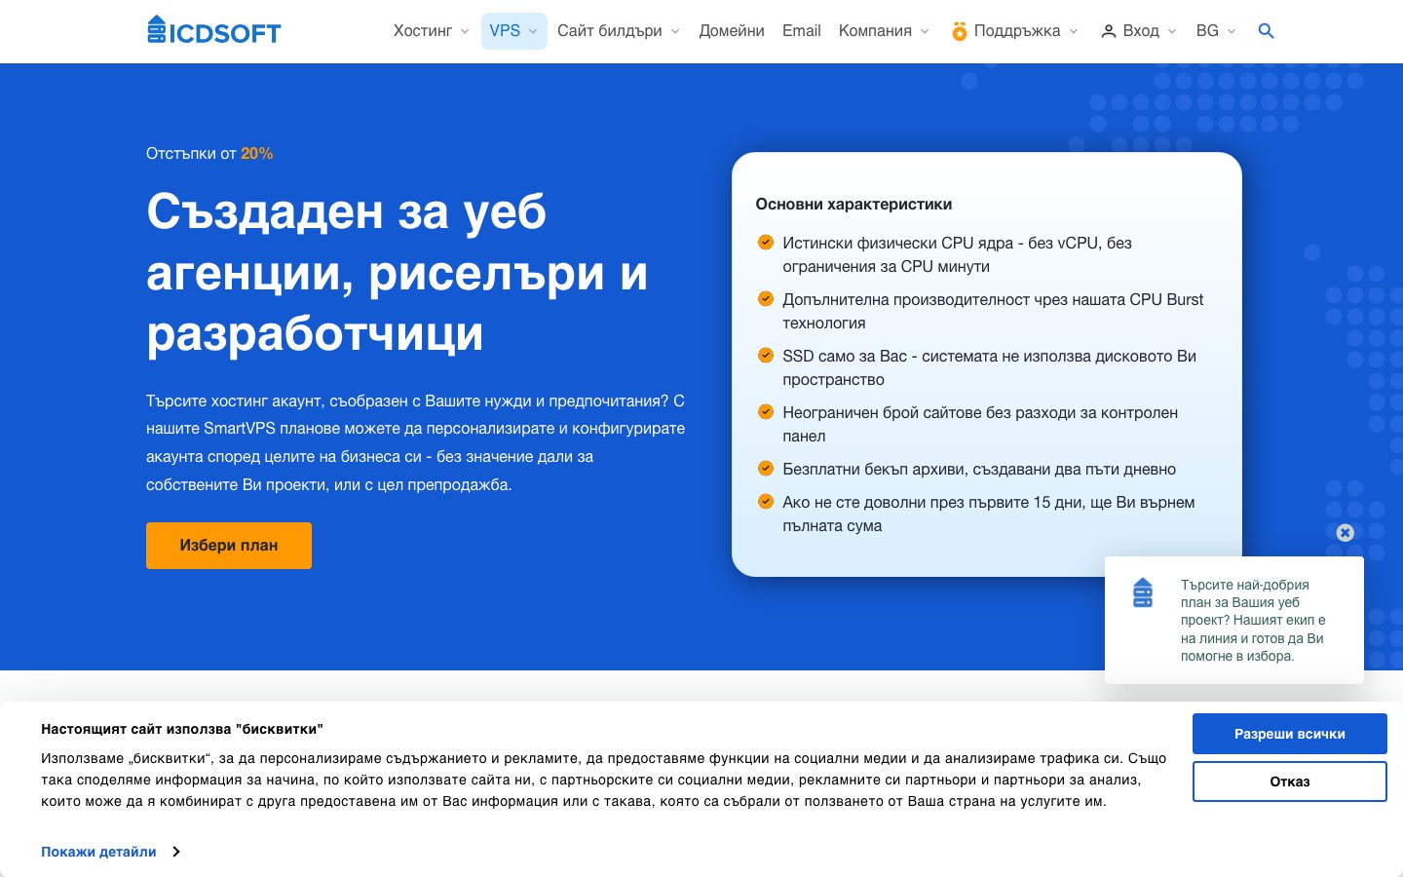Click checkmark icon beside Неограничен брой сайтове

[766, 411]
